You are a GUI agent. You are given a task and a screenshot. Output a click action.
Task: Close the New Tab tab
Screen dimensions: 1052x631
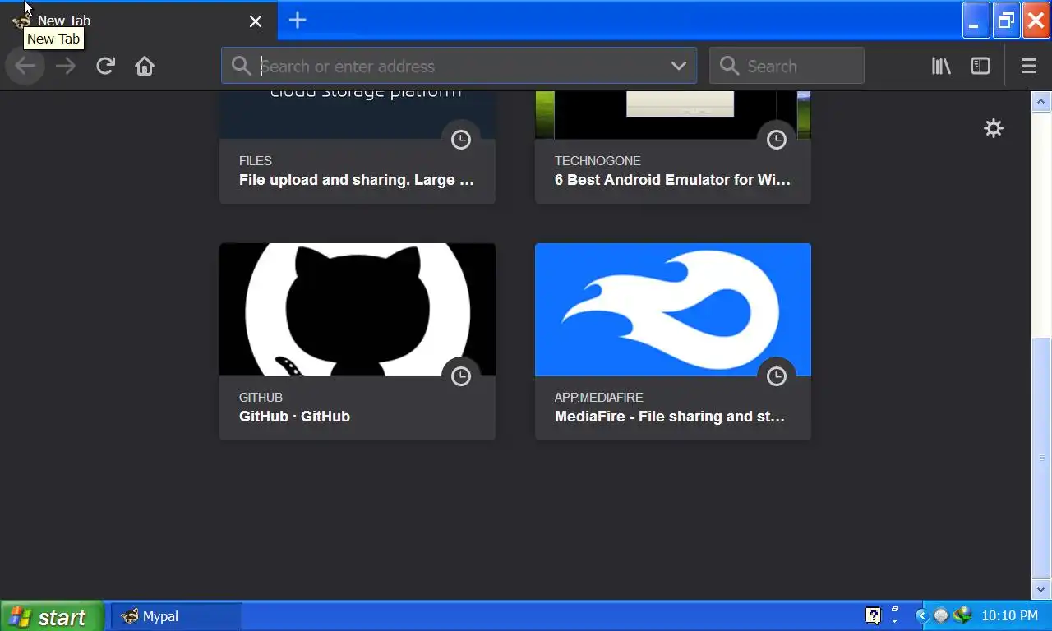coord(256,21)
